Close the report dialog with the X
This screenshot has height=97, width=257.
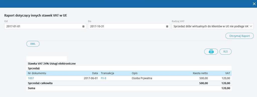254,4
